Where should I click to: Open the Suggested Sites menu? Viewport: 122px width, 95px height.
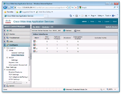coord(27,12)
